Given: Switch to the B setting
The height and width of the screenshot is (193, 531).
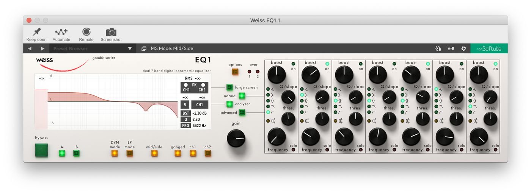Looking at the screenshot, I should point(77,153).
